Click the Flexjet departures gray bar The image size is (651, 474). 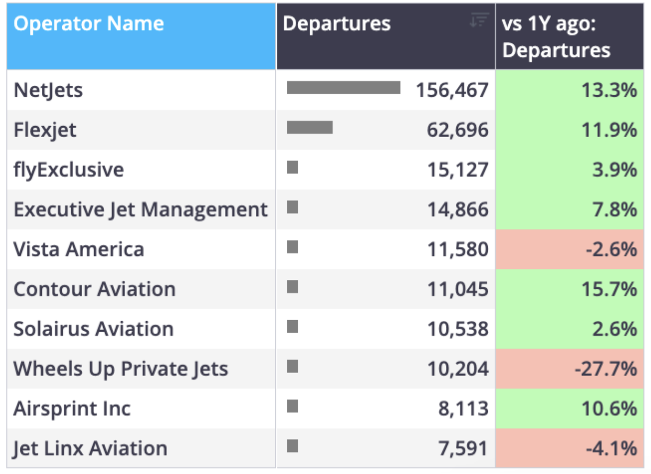tap(310, 127)
